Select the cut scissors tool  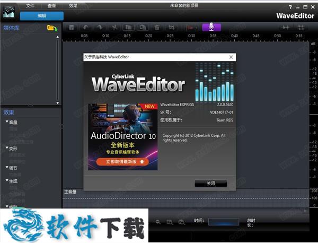point(114,27)
